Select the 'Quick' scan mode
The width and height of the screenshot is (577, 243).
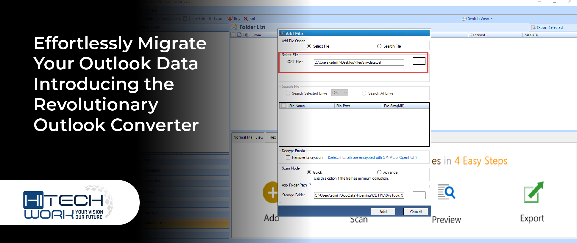click(x=309, y=172)
